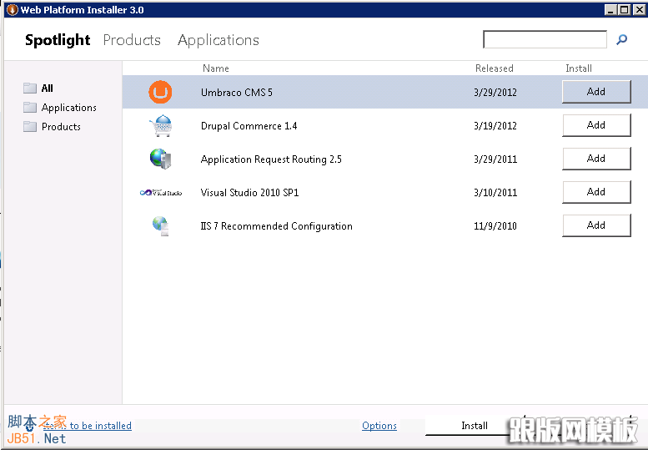Click release date 3/29/2012
Viewport: 648px width, 450px height.
tap(495, 92)
